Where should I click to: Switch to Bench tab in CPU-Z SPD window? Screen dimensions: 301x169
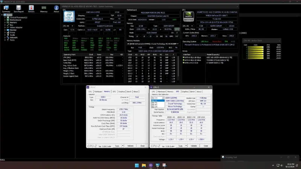[192, 92]
